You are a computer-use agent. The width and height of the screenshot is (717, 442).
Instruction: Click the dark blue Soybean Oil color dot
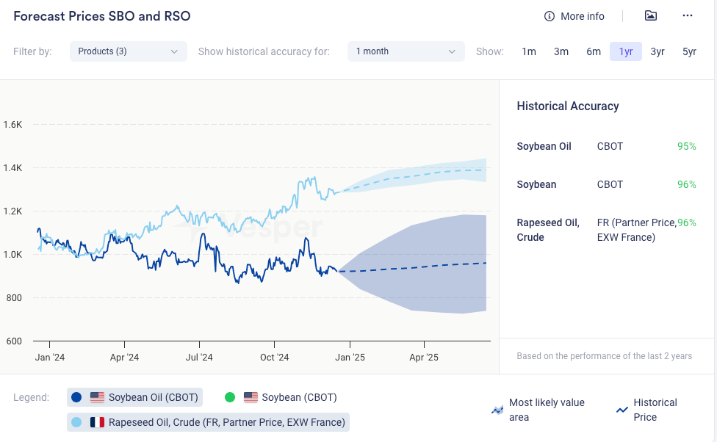pyautogui.click(x=76, y=397)
